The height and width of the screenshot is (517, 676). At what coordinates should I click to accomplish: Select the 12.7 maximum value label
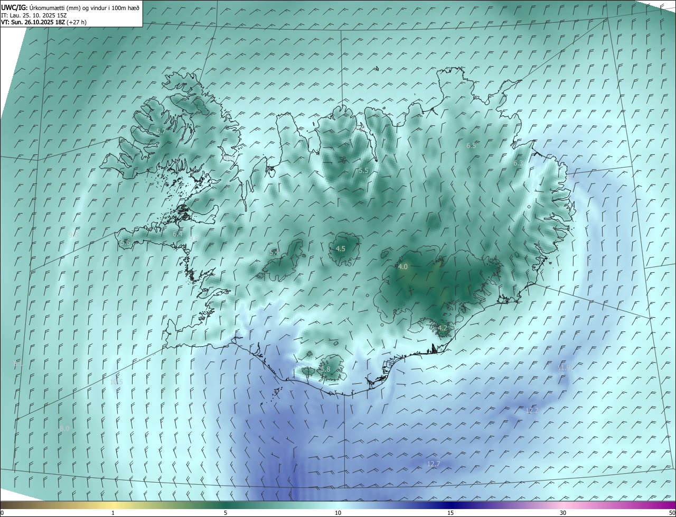[433, 464]
